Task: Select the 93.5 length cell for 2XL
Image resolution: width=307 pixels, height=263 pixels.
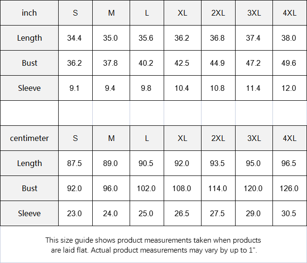Action: (x=218, y=163)
